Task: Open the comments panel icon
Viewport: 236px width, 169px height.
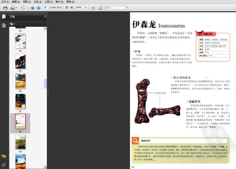Action: pyautogui.click(x=4, y=156)
